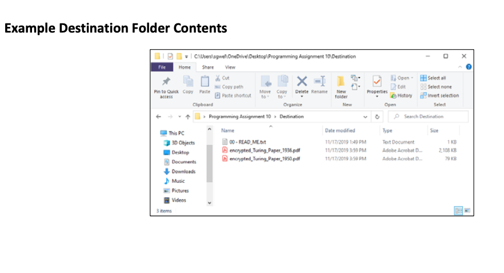
Task: Choose Paste shortcut option
Action: 233,95
